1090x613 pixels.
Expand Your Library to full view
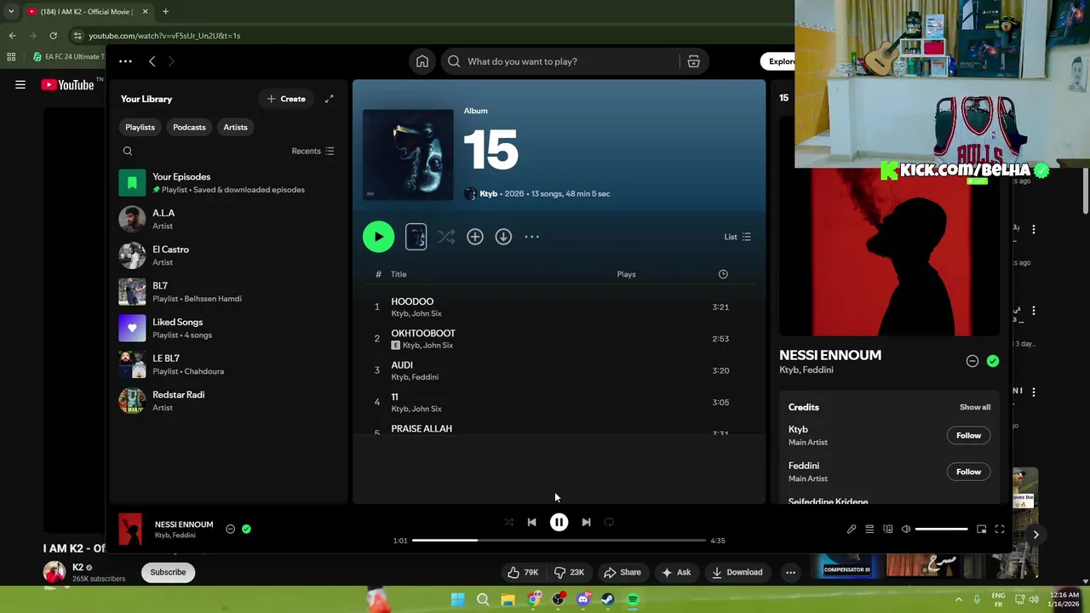coord(329,99)
